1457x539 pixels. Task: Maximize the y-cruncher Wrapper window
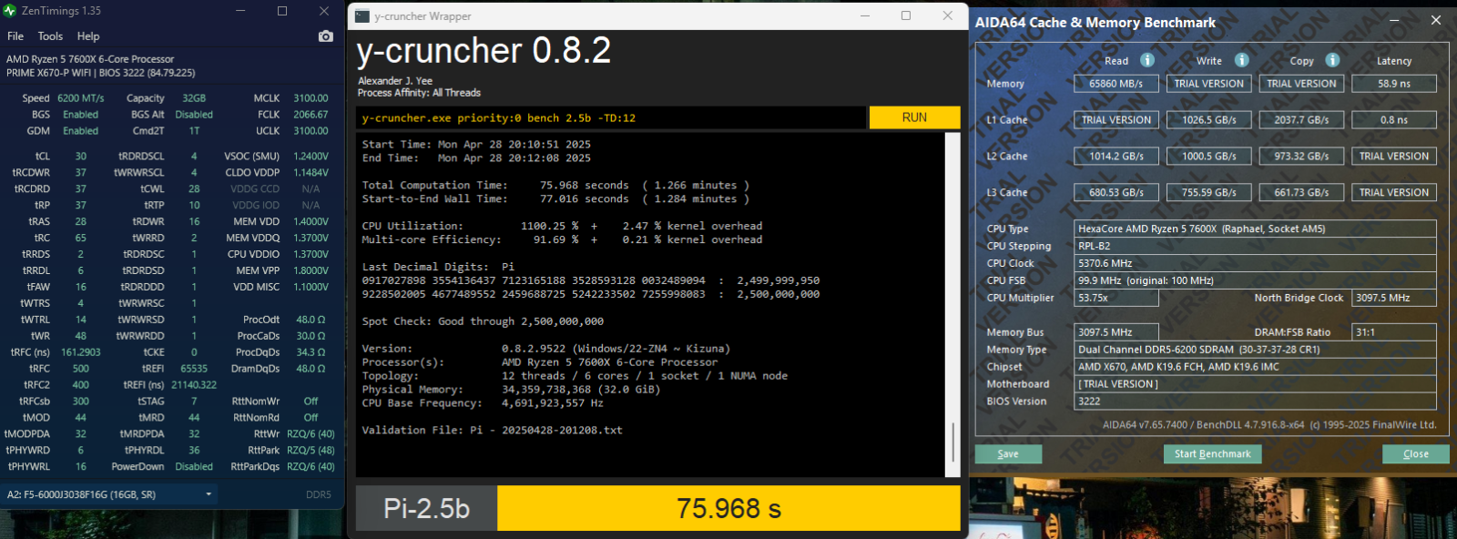(906, 15)
